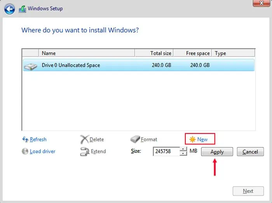Click the New starburst icon
Image resolution: width=272 pixels, height=203 pixels.
point(192,139)
